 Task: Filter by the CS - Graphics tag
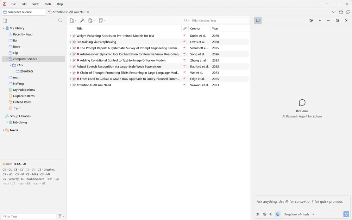click(x=46, y=170)
